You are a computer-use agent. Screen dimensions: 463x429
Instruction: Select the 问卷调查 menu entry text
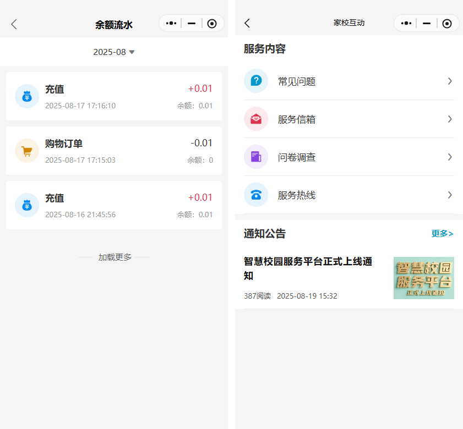pyautogui.click(x=297, y=157)
